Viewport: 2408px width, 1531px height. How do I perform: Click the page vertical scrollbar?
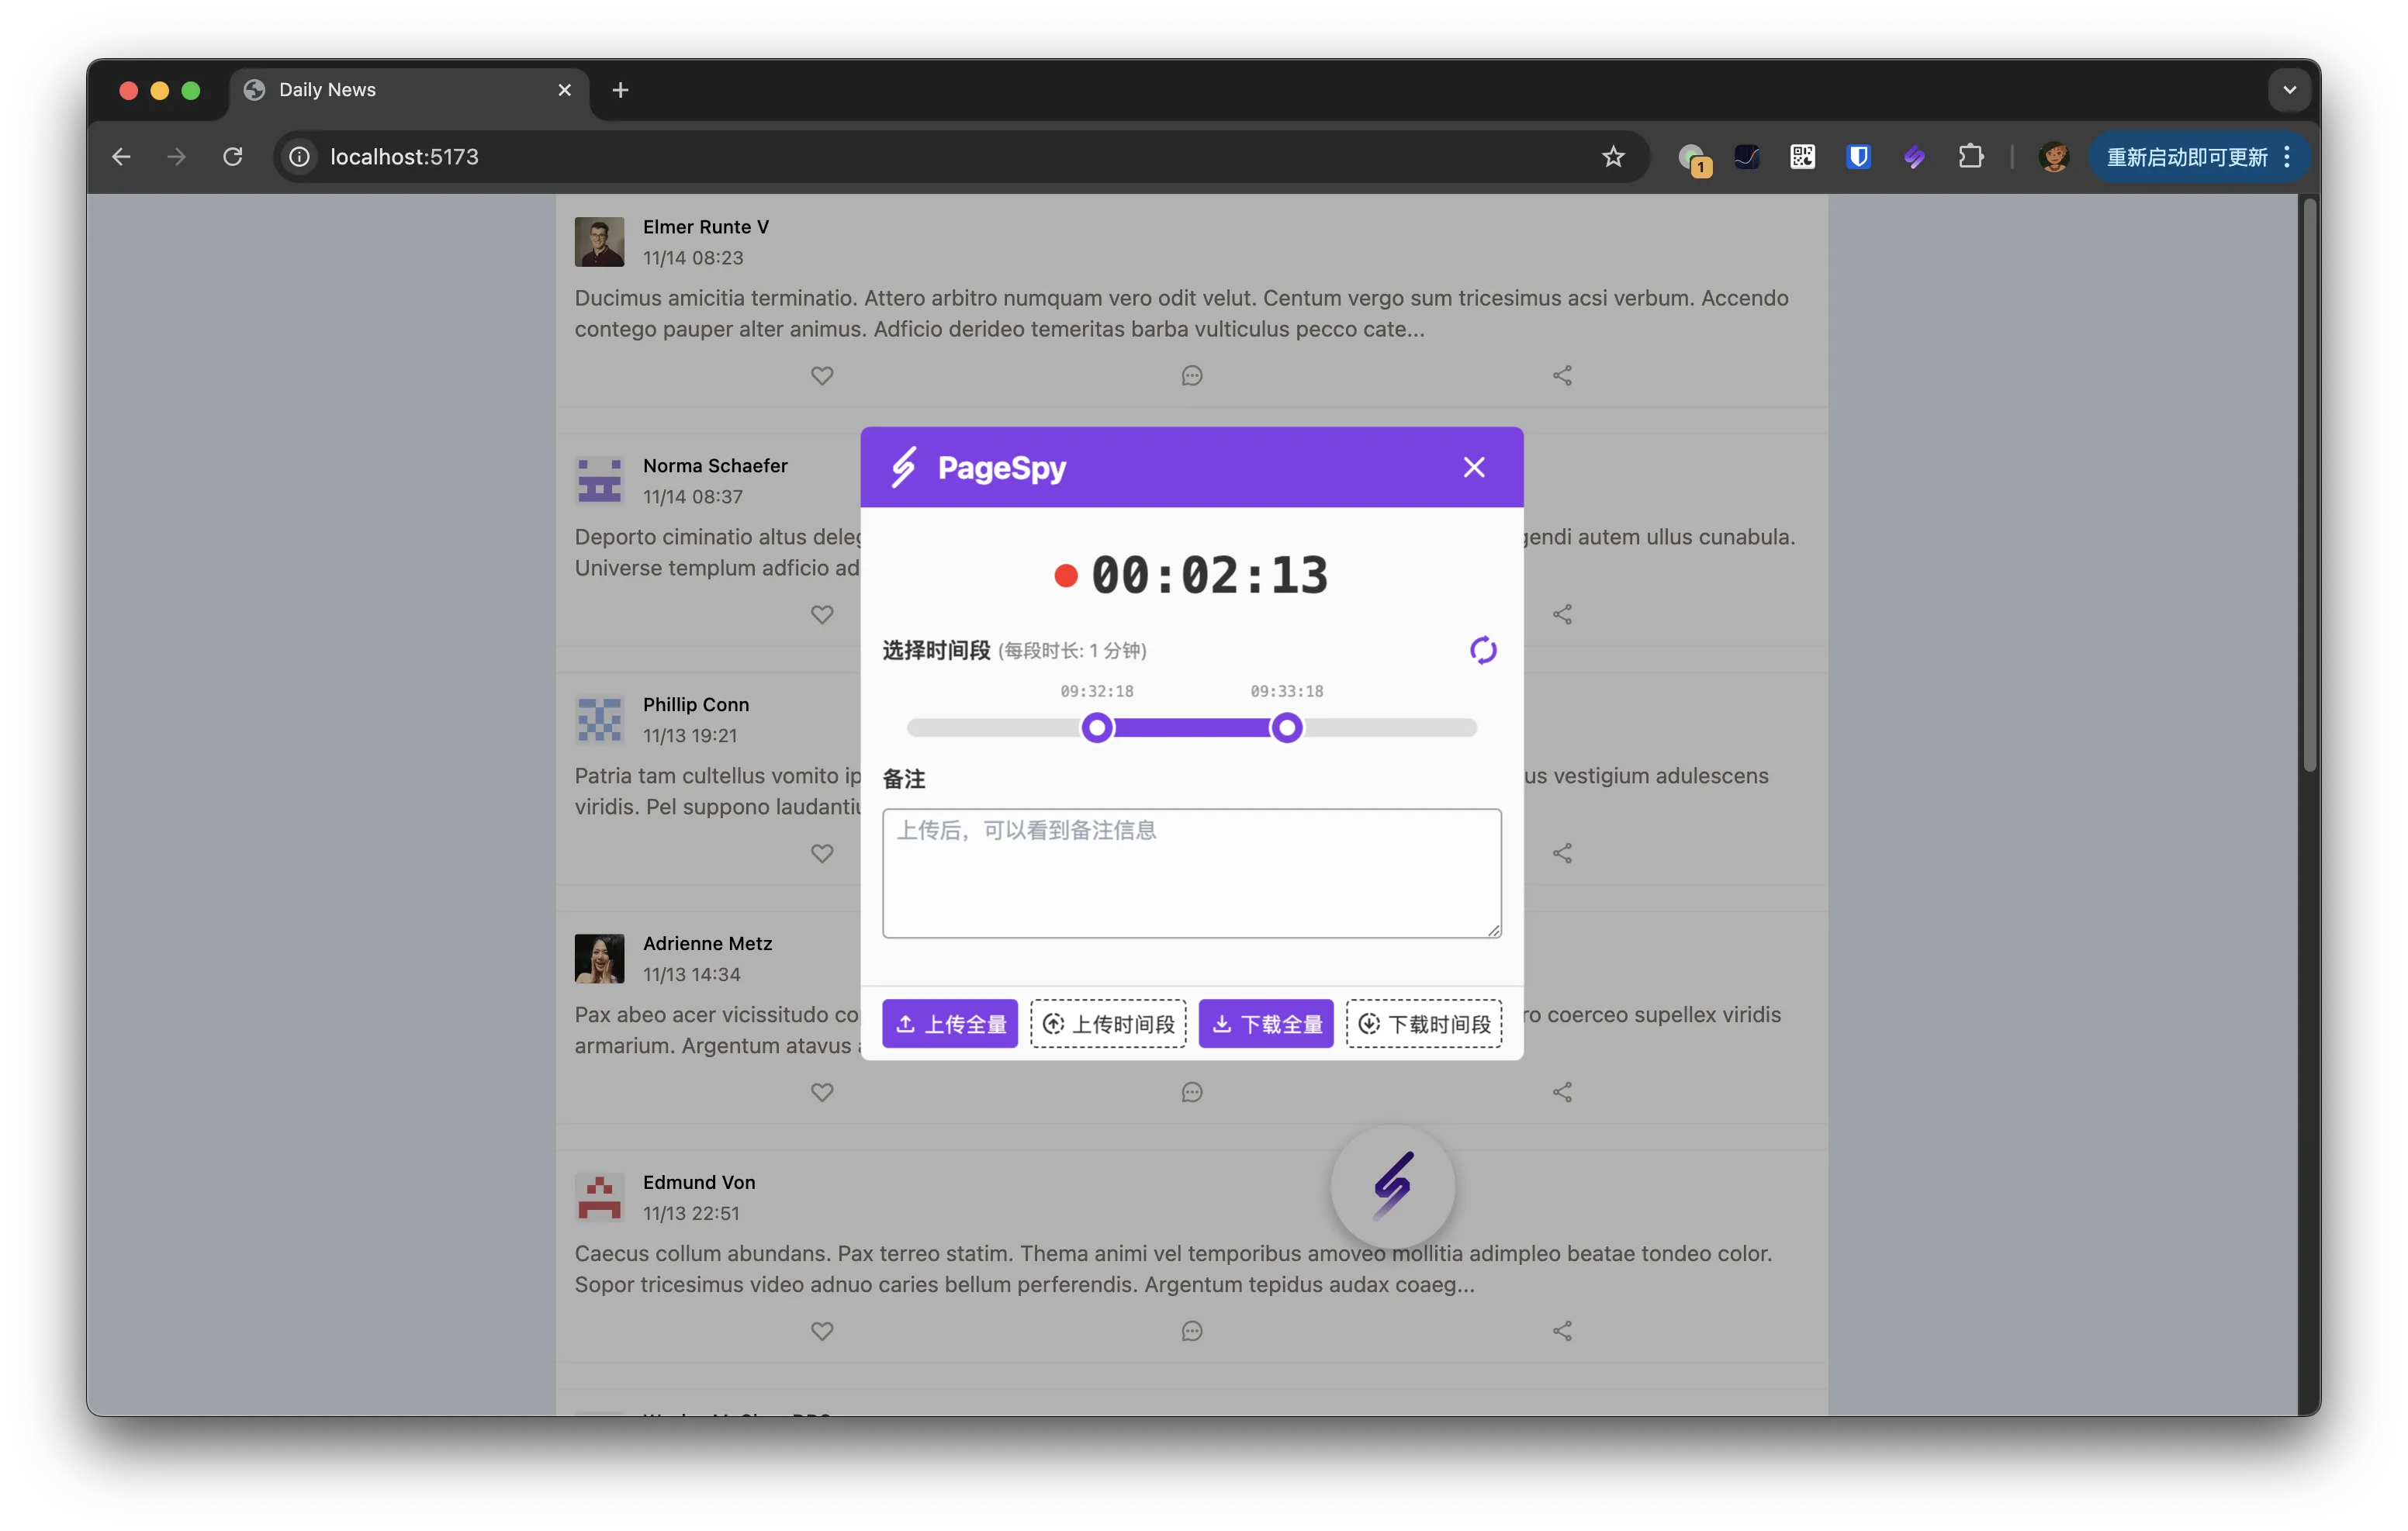(2309, 484)
